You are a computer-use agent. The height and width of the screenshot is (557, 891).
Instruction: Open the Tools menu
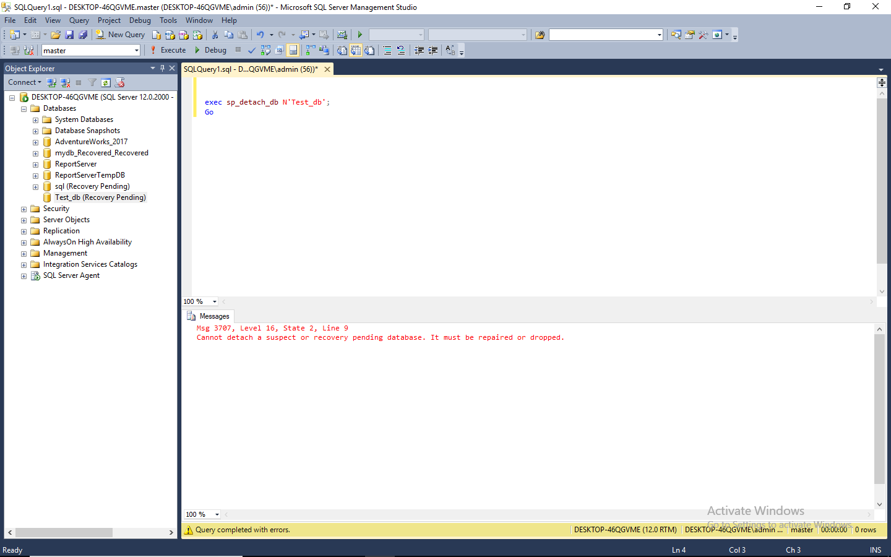[168, 20]
